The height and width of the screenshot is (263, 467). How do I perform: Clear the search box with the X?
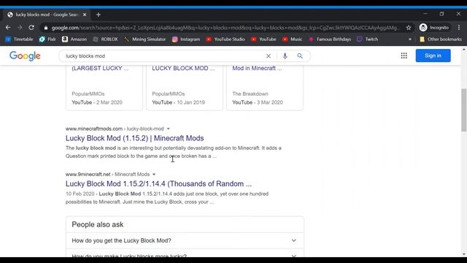coord(269,56)
